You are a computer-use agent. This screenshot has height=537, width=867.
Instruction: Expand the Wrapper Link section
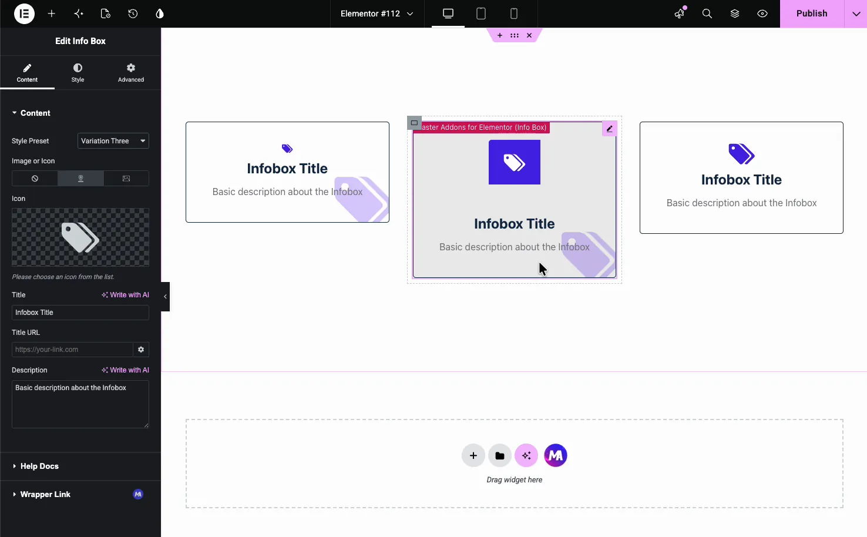80,494
